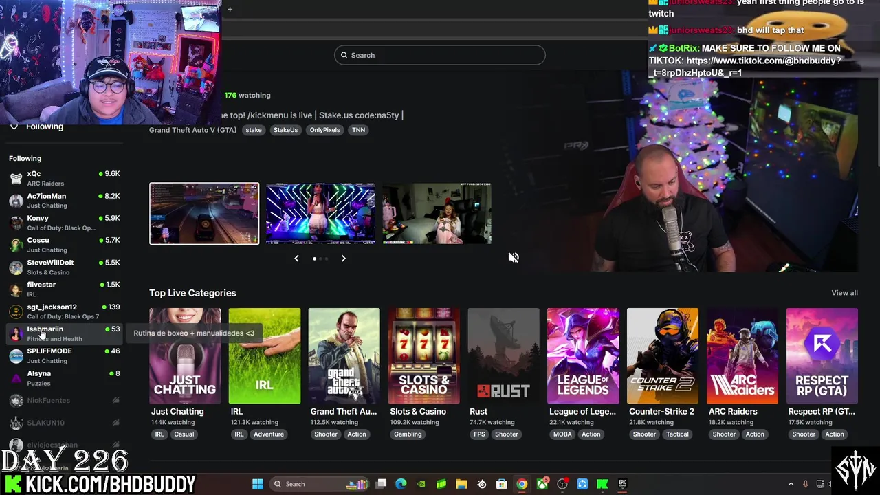Open the Counter-Strike 2 category card
This screenshot has width=880, height=495.
(663, 355)
